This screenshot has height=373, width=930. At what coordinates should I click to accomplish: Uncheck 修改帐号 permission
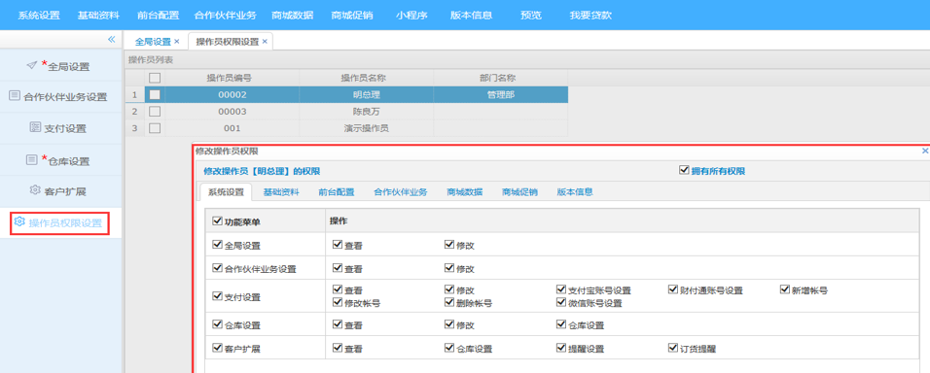pyautogui.click(x=338, y=302)
